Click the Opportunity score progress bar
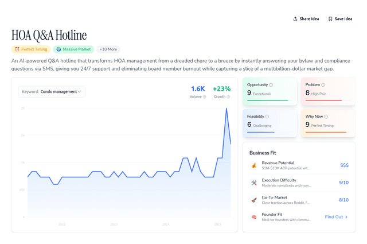The image size is (367, 244). tap(268, 100)
